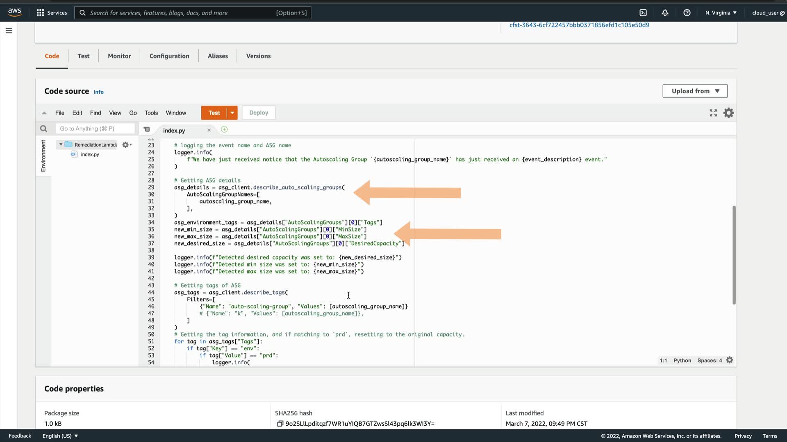Viewport: 787px width, 442px height.
Task: Toggle fullscreen editor mode icon
Action: (713, 113)
